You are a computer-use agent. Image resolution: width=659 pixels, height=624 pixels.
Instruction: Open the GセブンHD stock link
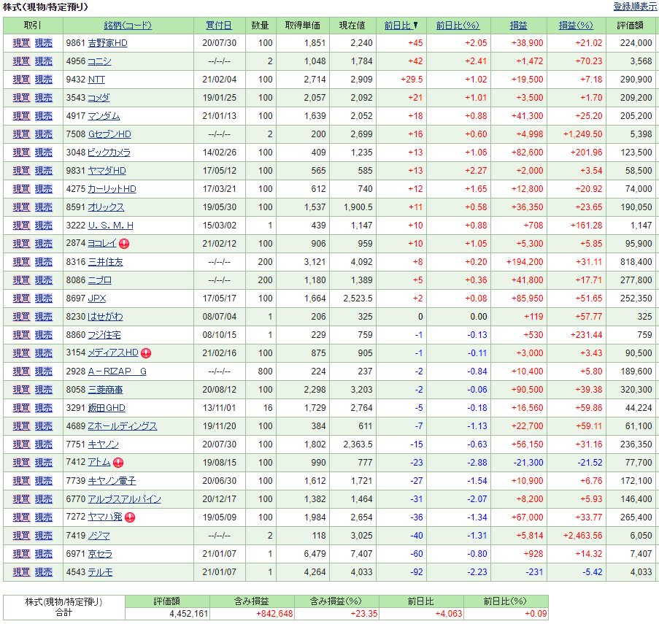[109, 134]
